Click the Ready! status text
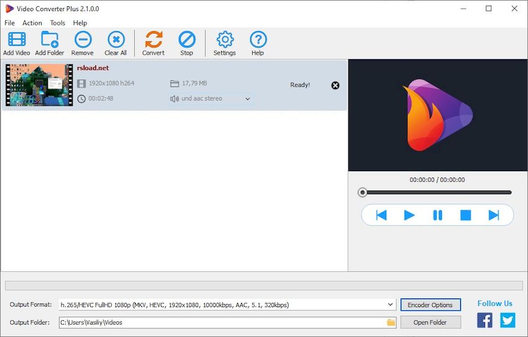The image size is (528, 337). (300, 85)
